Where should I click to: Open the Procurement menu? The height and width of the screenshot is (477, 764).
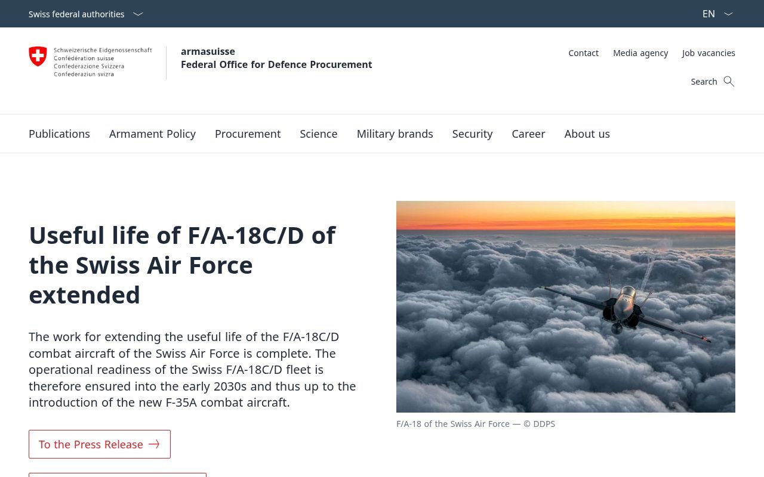(248, 134)
